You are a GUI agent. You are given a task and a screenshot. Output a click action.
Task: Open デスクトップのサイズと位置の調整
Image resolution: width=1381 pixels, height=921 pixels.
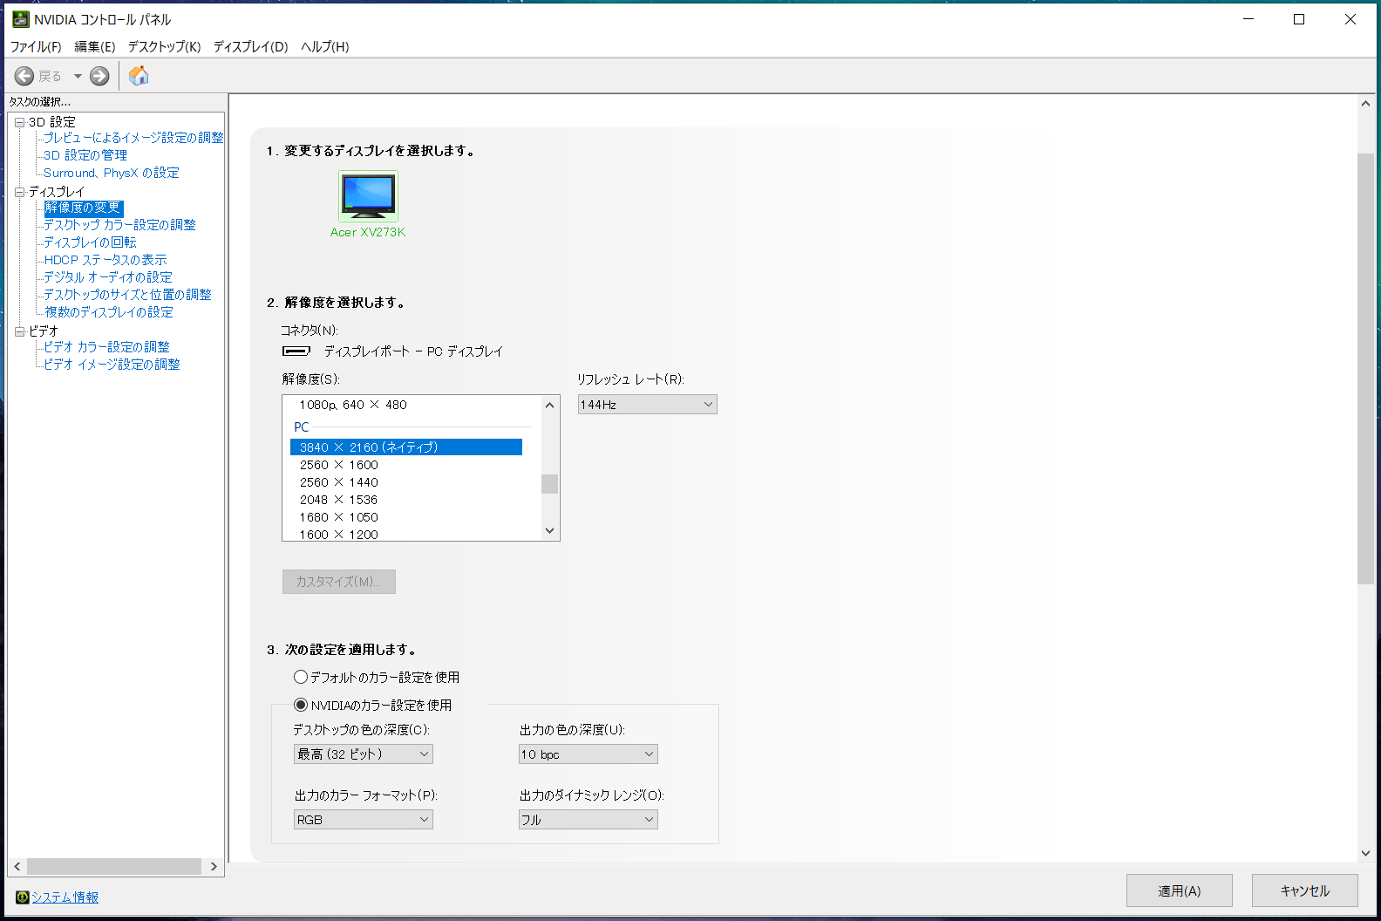coord(127,295)
